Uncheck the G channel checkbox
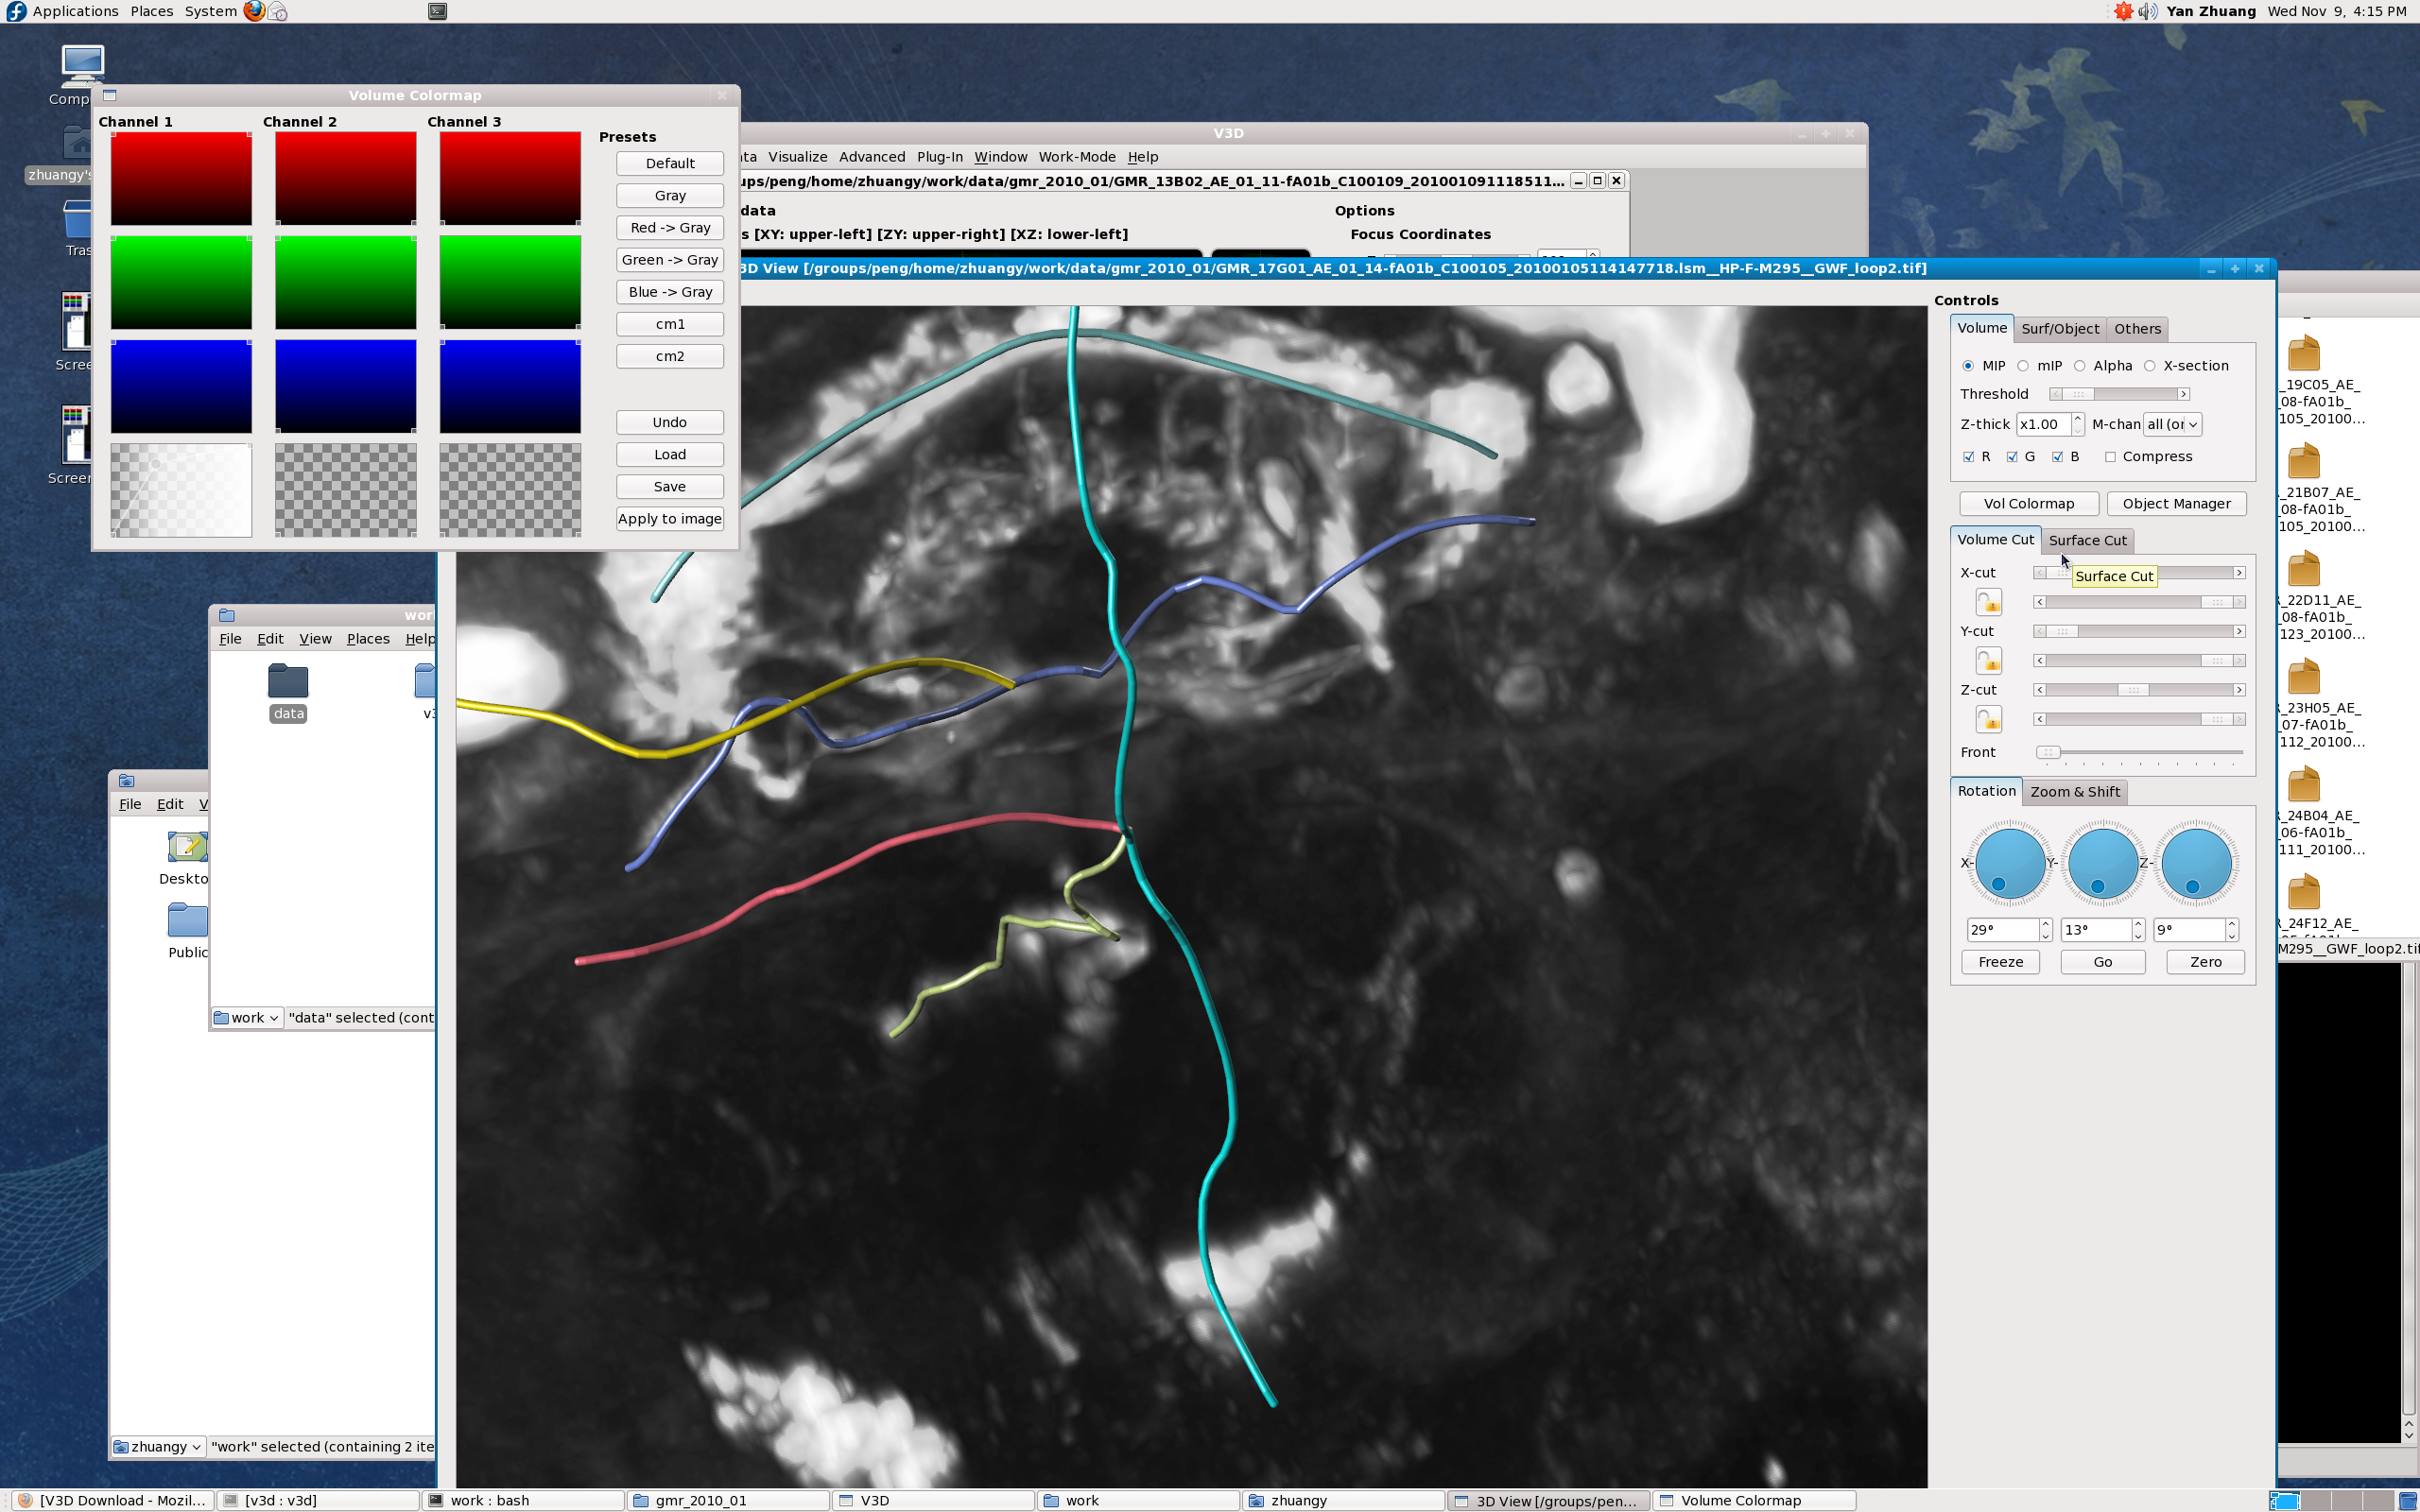 [2012, 457]
